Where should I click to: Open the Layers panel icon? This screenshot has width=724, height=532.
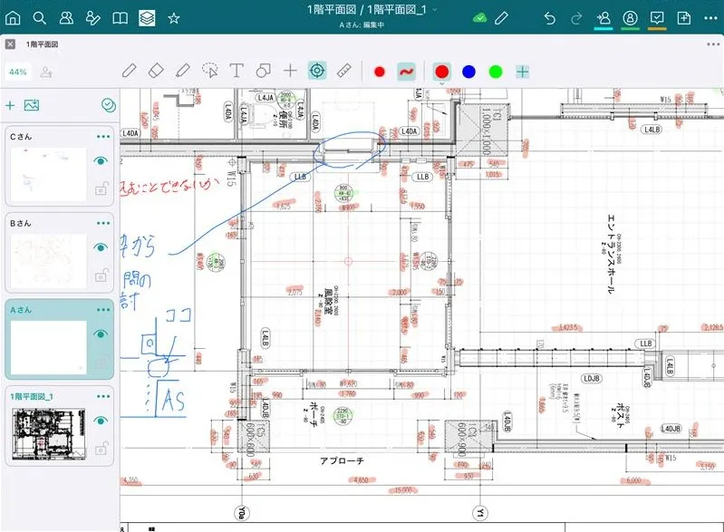(146, 18)
